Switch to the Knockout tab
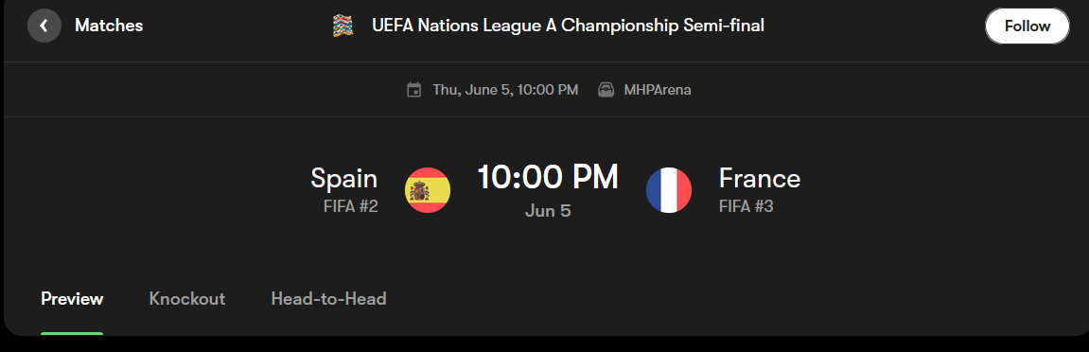 187,299
